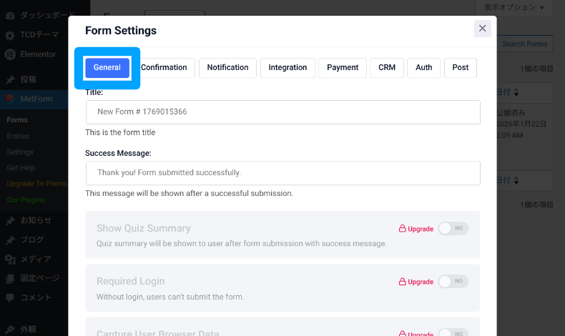Click the 固定ページ icon in sidebar
This screenshot has width=565, height=336.
(x=11, y=278)
